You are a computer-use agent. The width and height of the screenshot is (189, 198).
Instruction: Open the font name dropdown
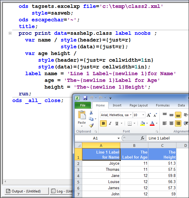130,115
